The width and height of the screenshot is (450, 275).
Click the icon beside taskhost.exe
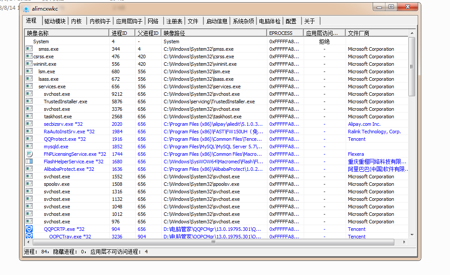pyautogui.click(x=29, y=116)
